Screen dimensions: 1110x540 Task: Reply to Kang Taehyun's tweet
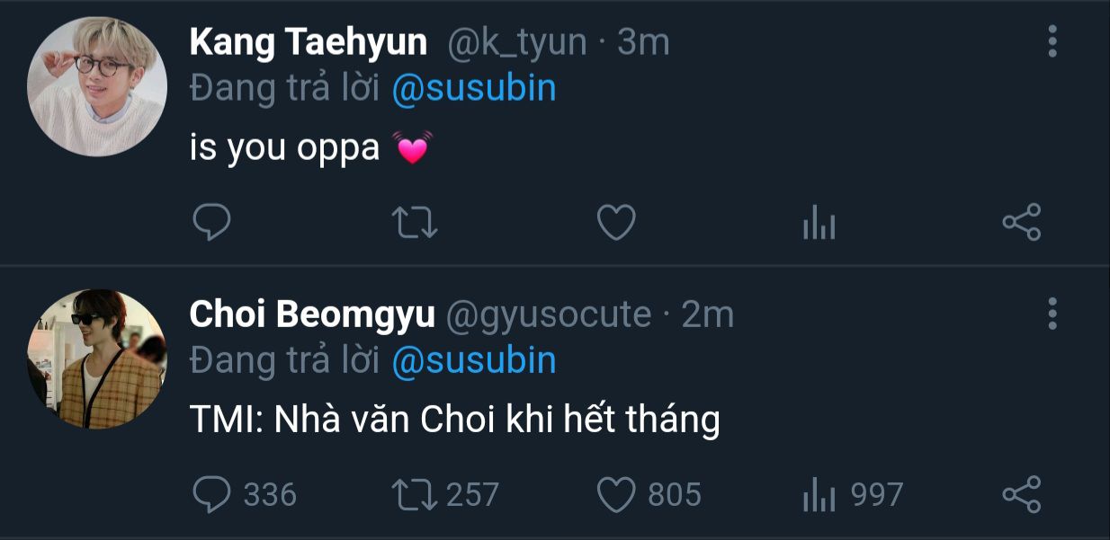point(212,222)
